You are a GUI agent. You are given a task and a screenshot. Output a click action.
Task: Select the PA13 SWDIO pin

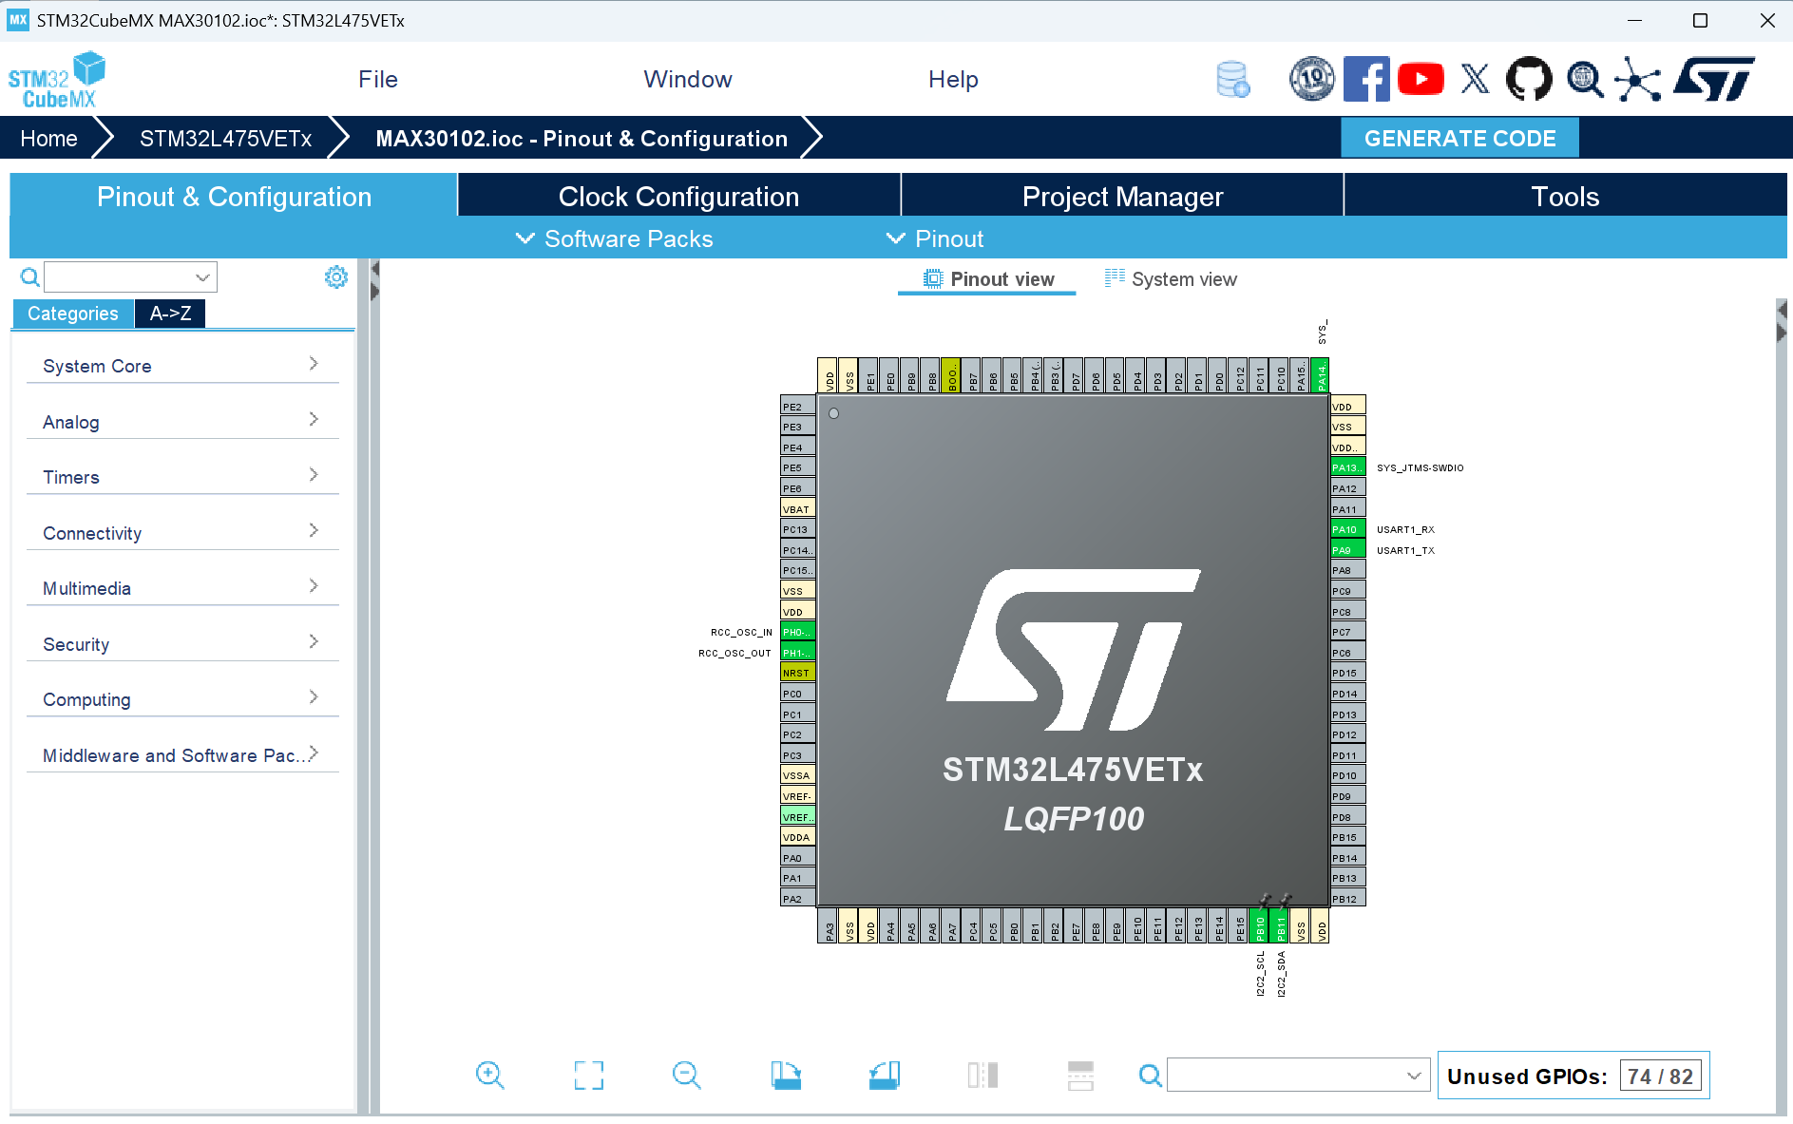pyautogui.click(x=1348, y=467)
